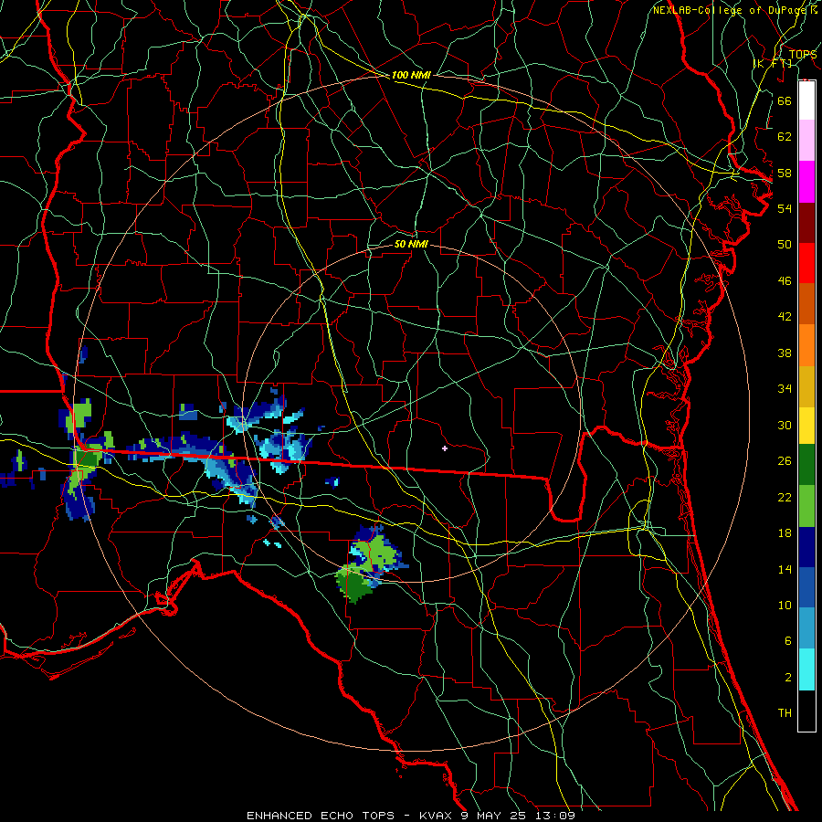Click the "9 MAY 25 13:09" timestamp
The image size is (822, 822).
pos(518,816)
